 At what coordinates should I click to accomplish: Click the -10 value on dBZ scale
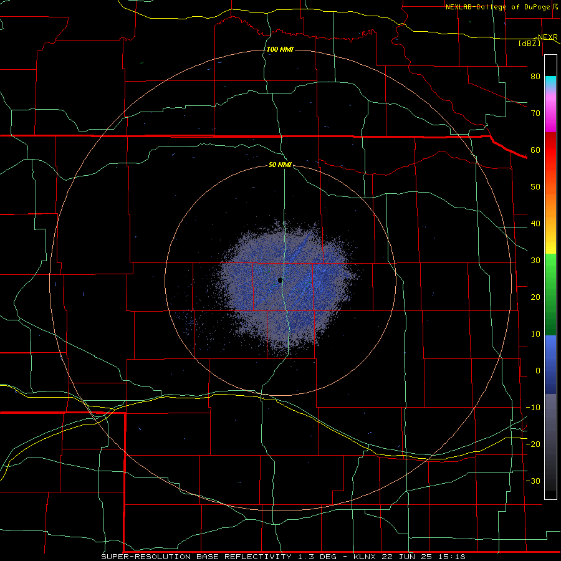[533, 408]
